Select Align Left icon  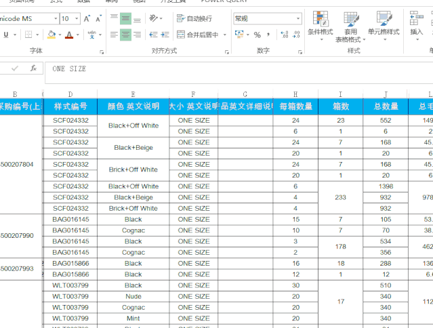point(114,35)
